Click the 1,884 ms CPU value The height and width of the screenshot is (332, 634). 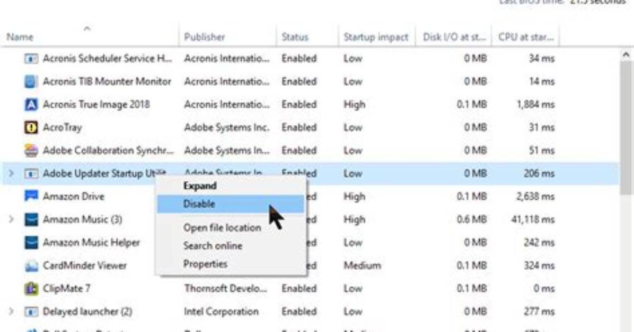[x=535, y=105]
